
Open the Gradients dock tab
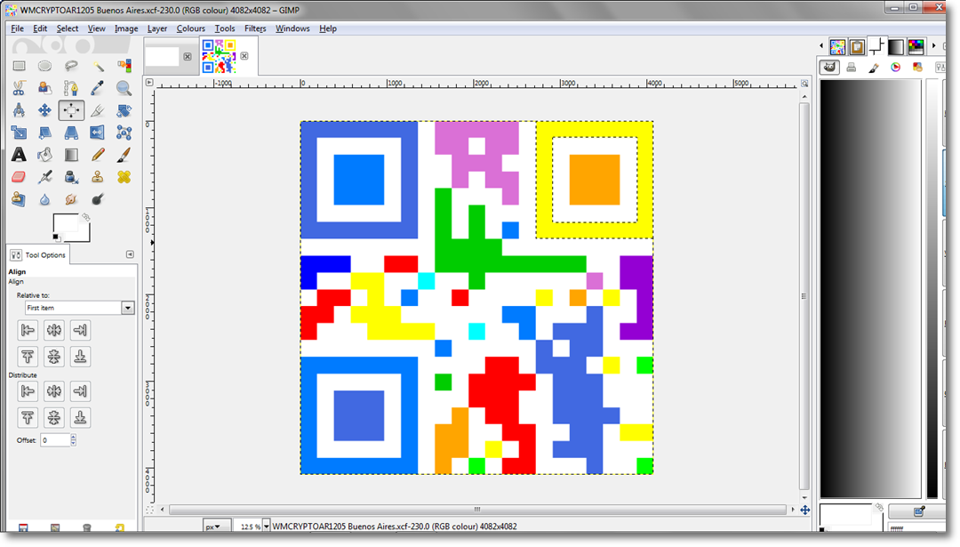pyautogui.click(x=896, y=46)
